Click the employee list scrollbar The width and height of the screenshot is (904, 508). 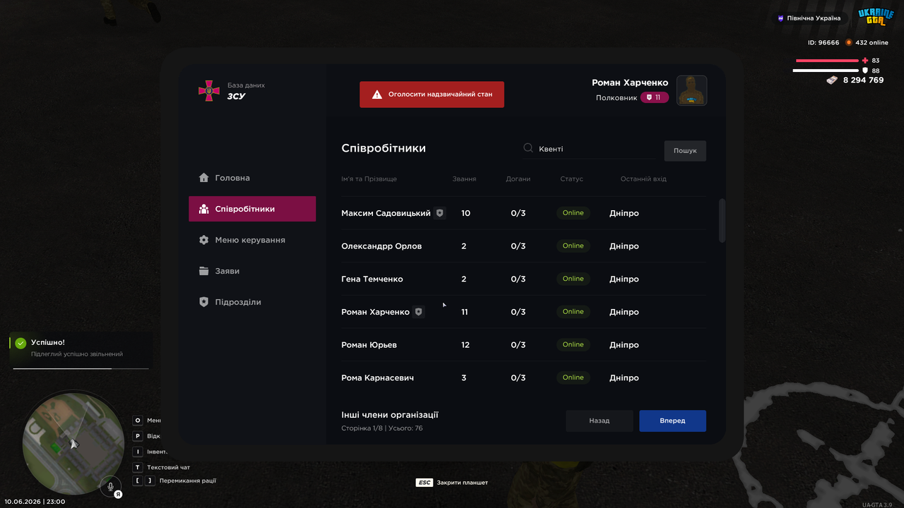click(x=722, y=221)
